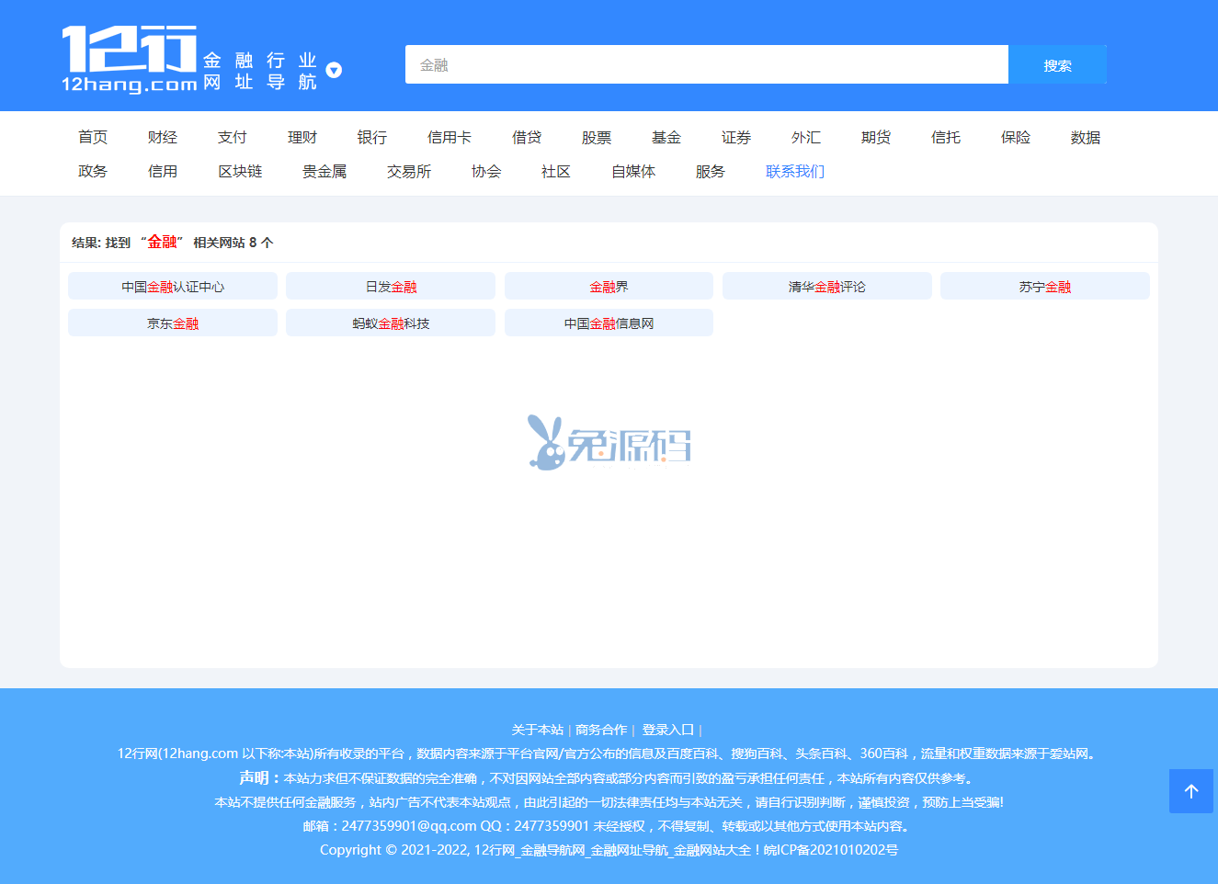Open the 日发金融 result
1218x884 pixels.
coord(391,286)
